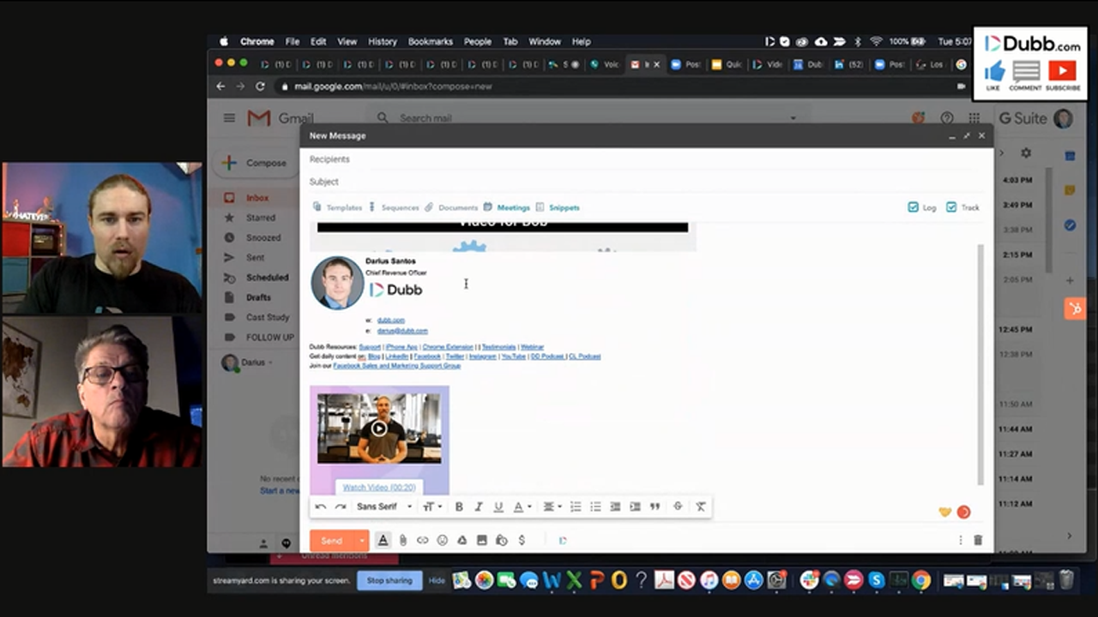Open the Starred folder
The width and height of the screenshot is (1098, 617).
[x=260, y=218]
